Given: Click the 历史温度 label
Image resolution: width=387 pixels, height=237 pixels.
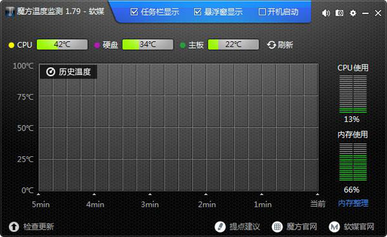Looking at the screenshot, I should [x=75, y=72].
